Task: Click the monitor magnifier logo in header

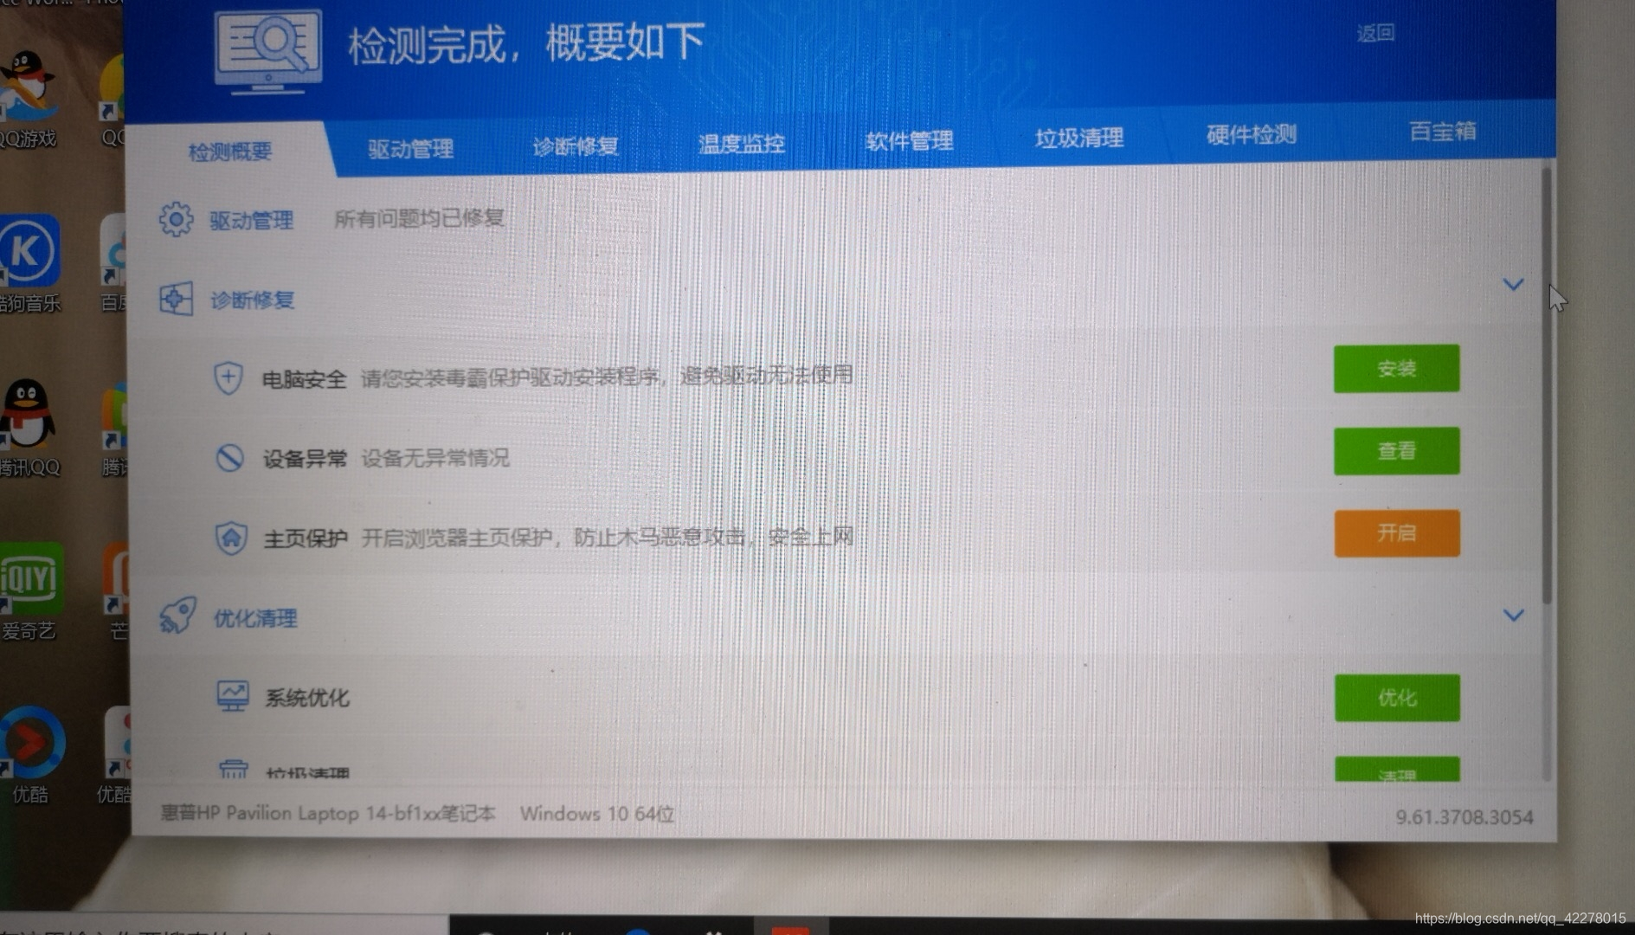Action: (268, 51)
